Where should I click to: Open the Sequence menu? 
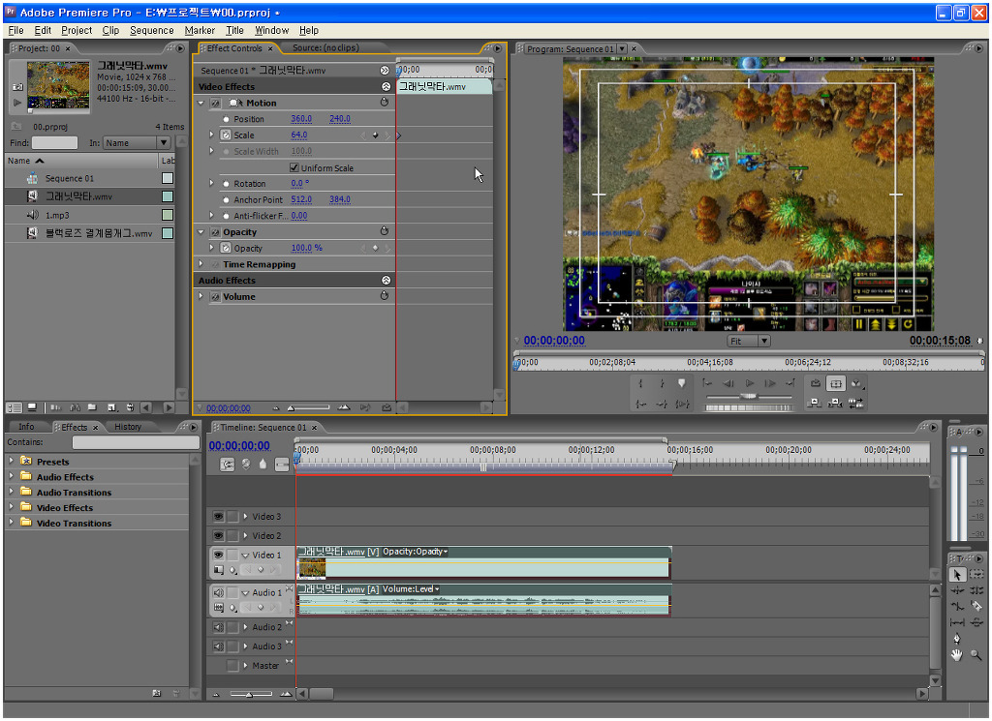coord(152,30)
